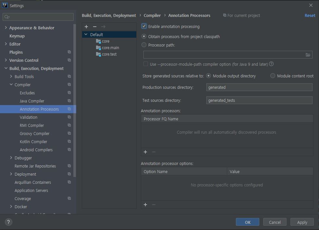
Task: Click the Reset link
Action: click(310, 15)
